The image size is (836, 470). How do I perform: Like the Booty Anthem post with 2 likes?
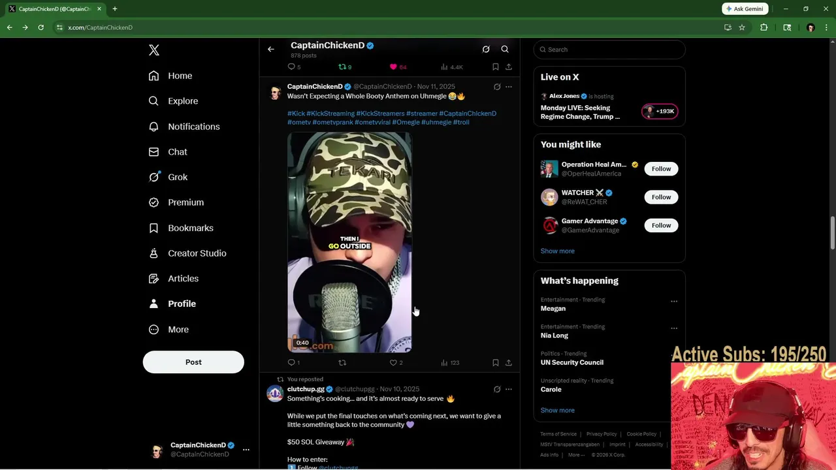click(396, 362)
